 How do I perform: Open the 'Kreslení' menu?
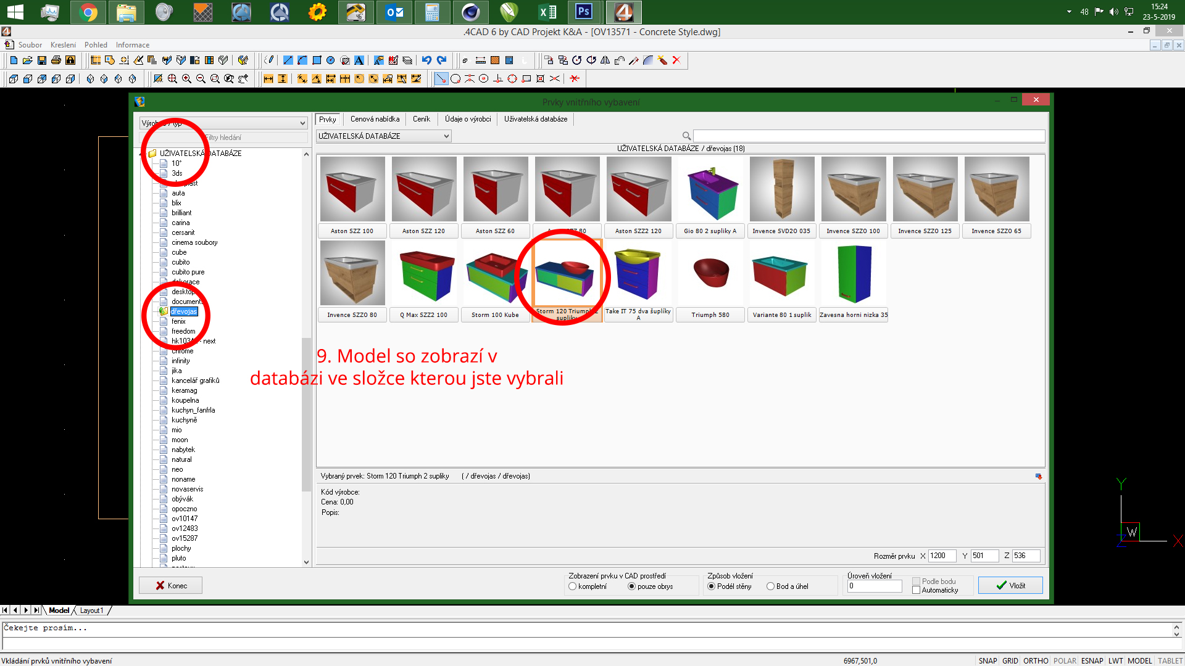pyautogui.click(x=63, y=45)
